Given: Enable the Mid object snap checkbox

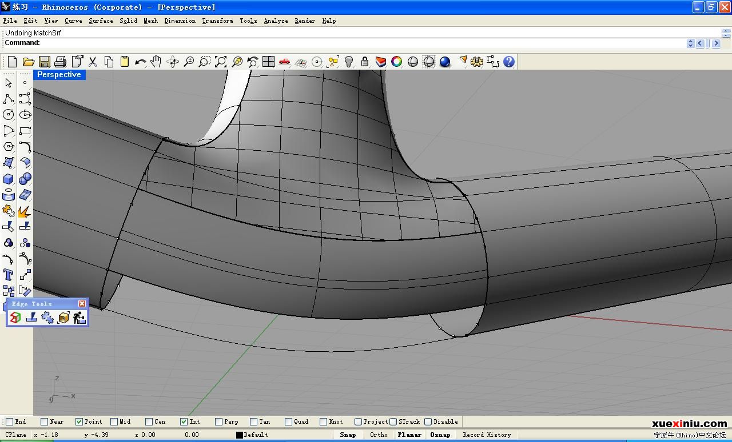Looking at the screenshot, I should 114,422.
